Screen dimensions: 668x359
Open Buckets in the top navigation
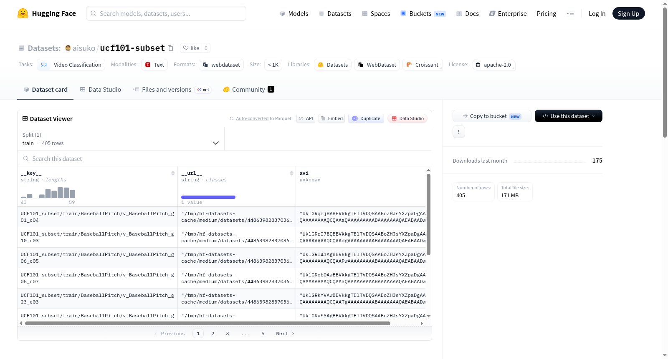click(x=423, y=13)
